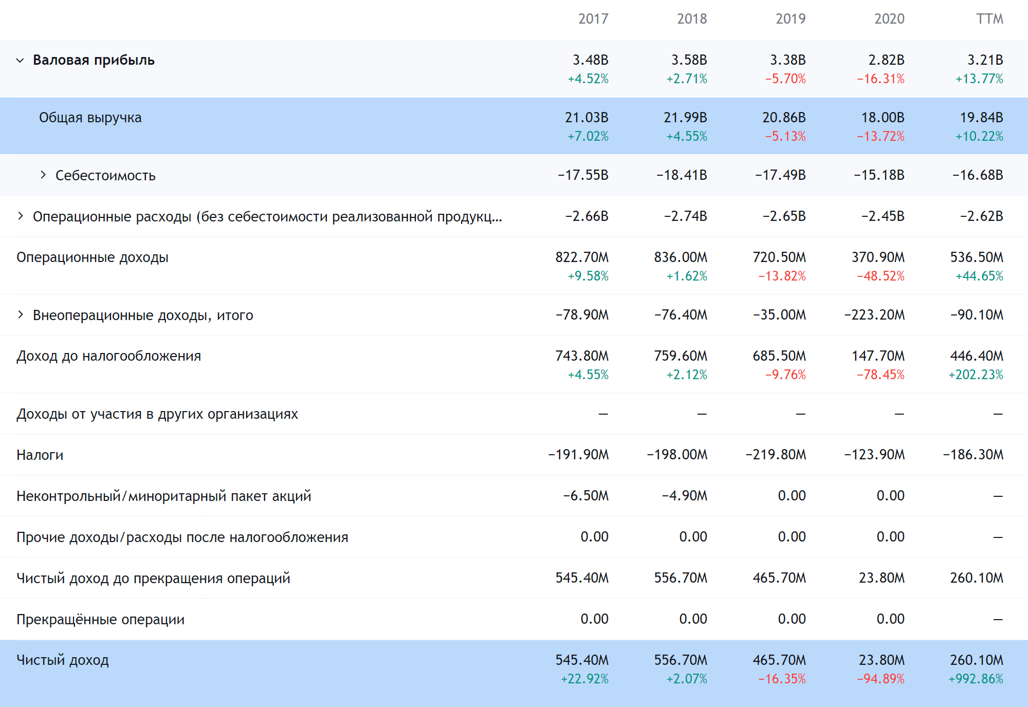
Task: Click pretax income value 743.80M
Action: point(582,356)
